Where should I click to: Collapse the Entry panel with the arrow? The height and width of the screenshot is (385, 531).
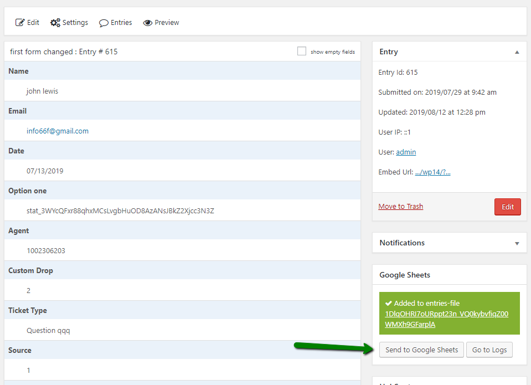(x=517, y=52)
